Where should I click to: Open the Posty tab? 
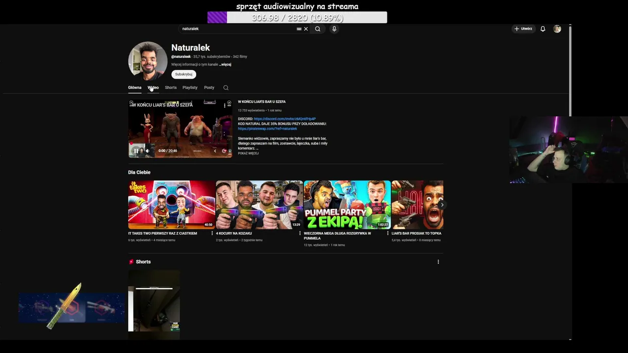209,88
